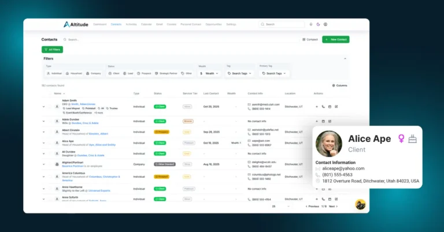Click the Bronze tier badge for Adele Dundee
Screen dimensions: 444x232
click(x=188, y=121)
